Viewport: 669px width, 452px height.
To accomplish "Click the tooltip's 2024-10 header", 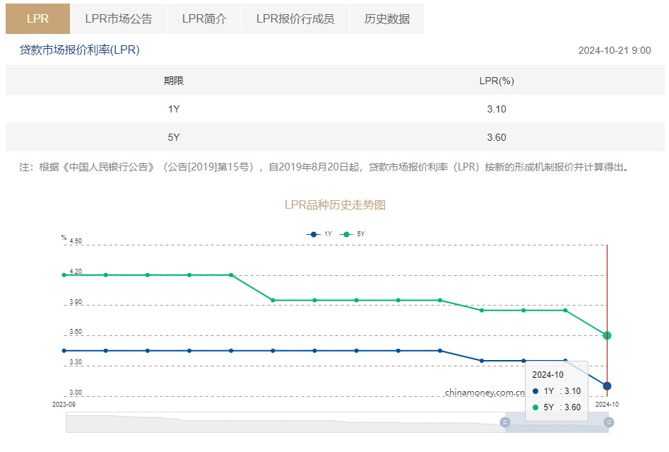I will tap(547, 375).
